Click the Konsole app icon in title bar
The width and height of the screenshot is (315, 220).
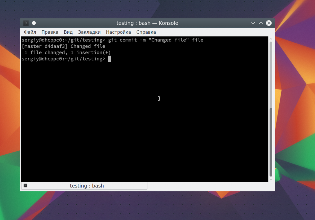(x=26, y=23)
